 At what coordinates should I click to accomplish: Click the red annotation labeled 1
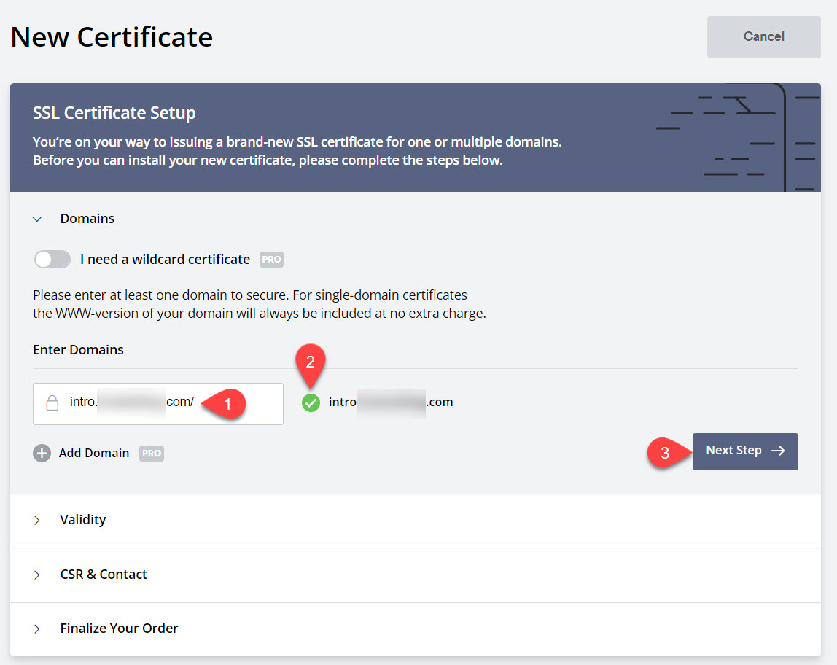(226, 403)
